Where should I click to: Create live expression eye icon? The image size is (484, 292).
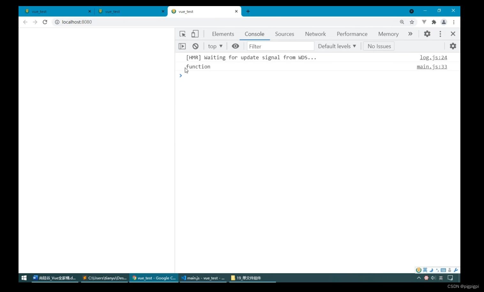tap(235, 46)
